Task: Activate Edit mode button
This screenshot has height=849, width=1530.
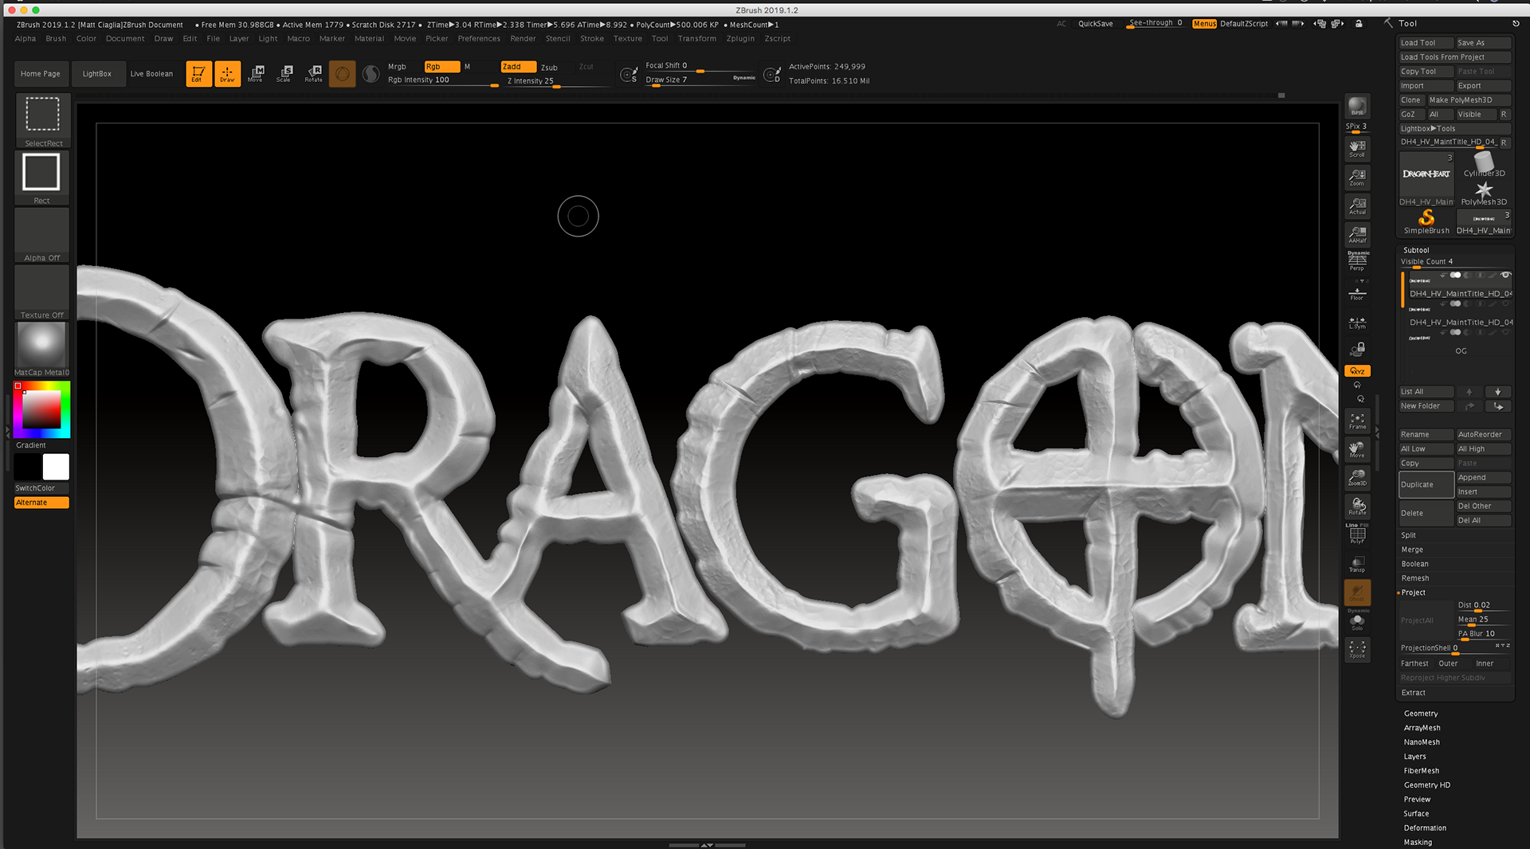Action: coord(198,74)
